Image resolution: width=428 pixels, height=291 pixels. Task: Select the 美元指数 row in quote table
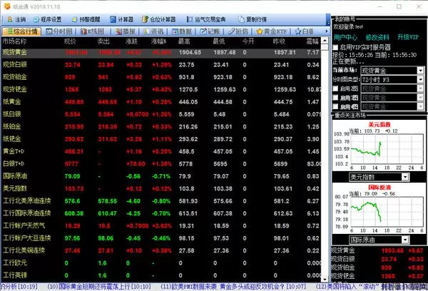pos(161,188)
